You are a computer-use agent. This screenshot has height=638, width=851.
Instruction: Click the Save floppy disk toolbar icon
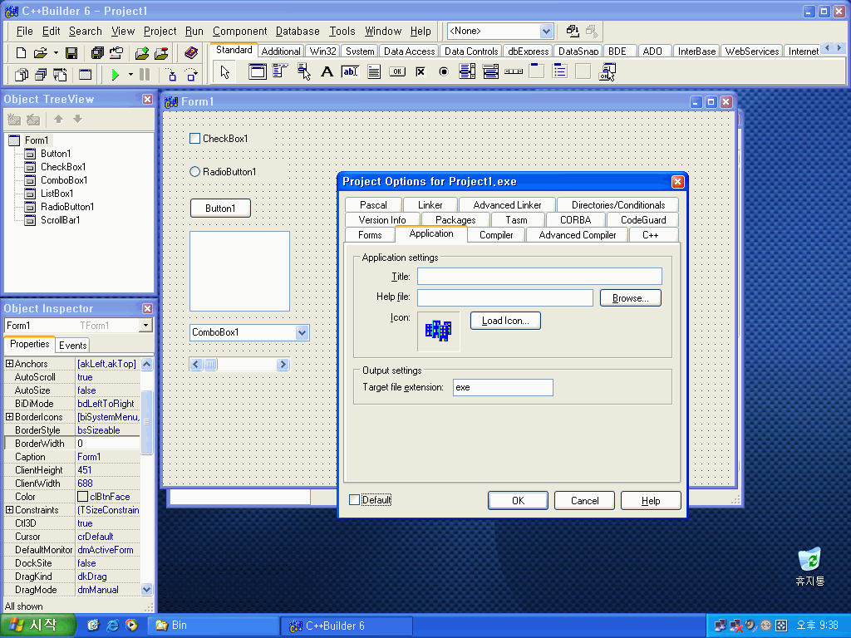(x=71, y=53)
